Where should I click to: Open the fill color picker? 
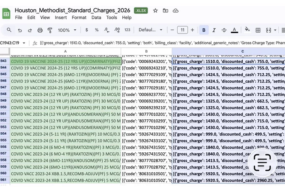click(x=247, y=30)
